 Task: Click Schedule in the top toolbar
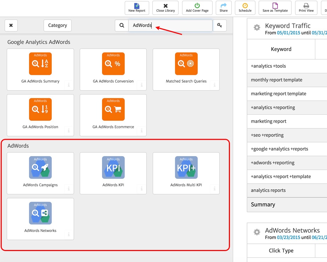tap(245, 7)
